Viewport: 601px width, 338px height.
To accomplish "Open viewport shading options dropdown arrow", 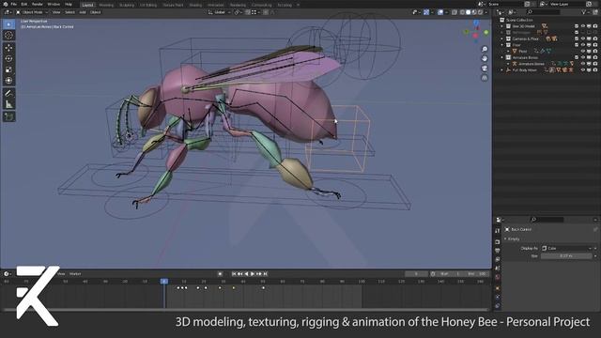I will (x=485, y=12).
